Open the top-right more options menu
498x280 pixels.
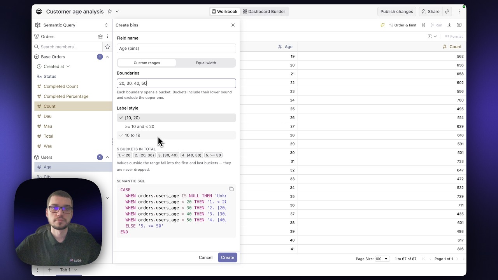click(459, 12)
